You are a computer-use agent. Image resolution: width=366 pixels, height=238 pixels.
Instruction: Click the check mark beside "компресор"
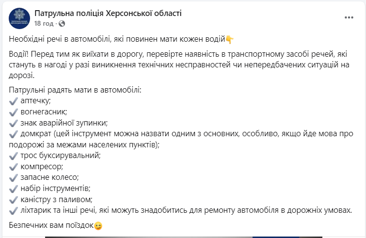14,167
